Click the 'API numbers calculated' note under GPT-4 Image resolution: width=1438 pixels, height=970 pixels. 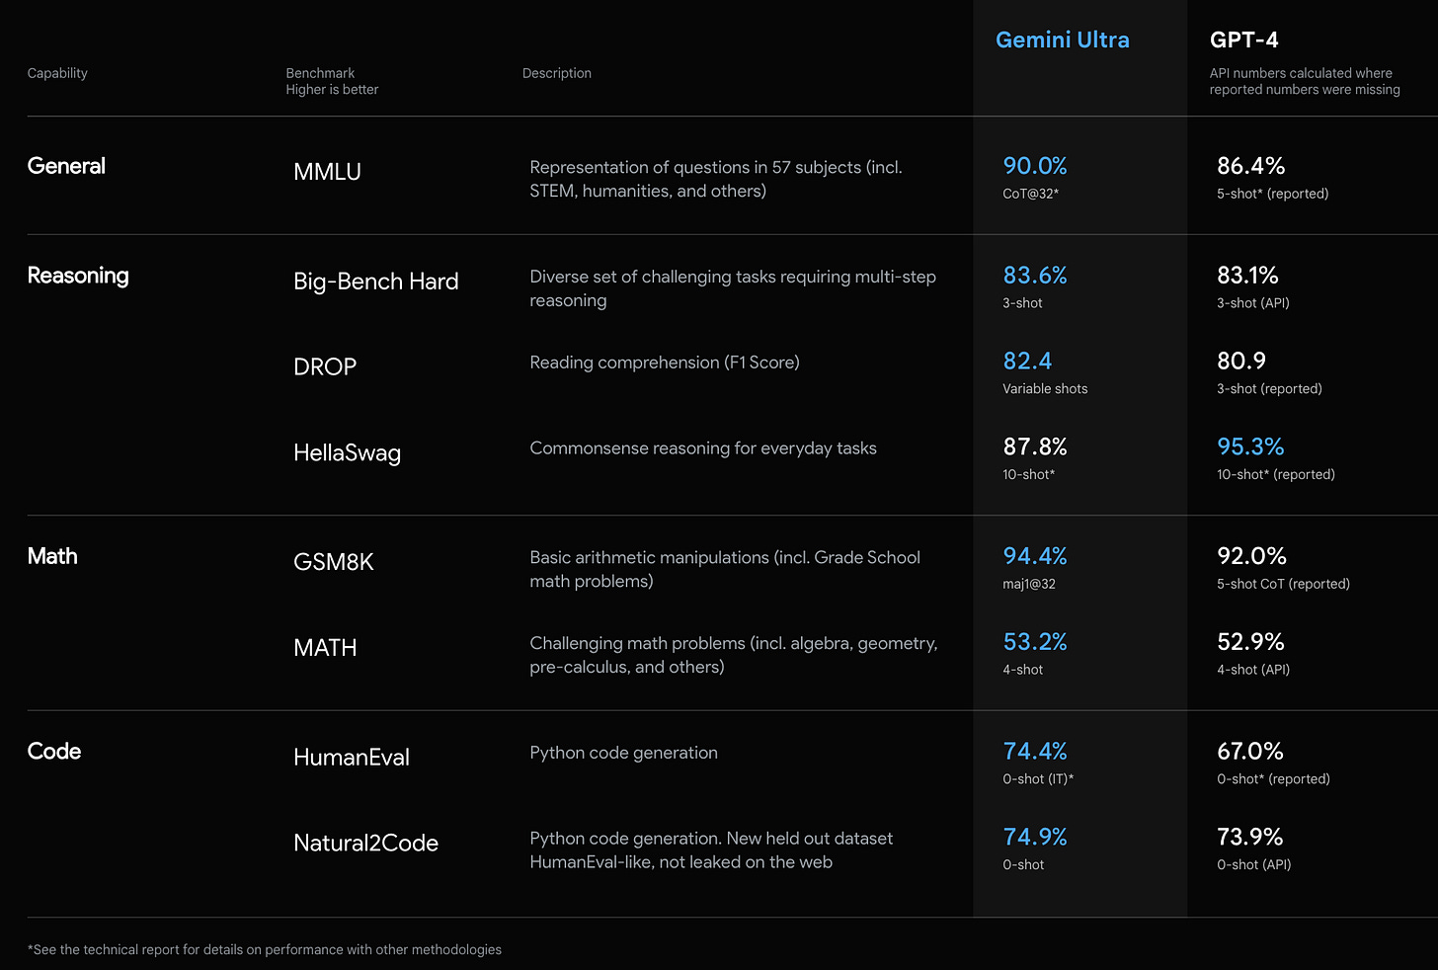click(x=1305, y=81)
